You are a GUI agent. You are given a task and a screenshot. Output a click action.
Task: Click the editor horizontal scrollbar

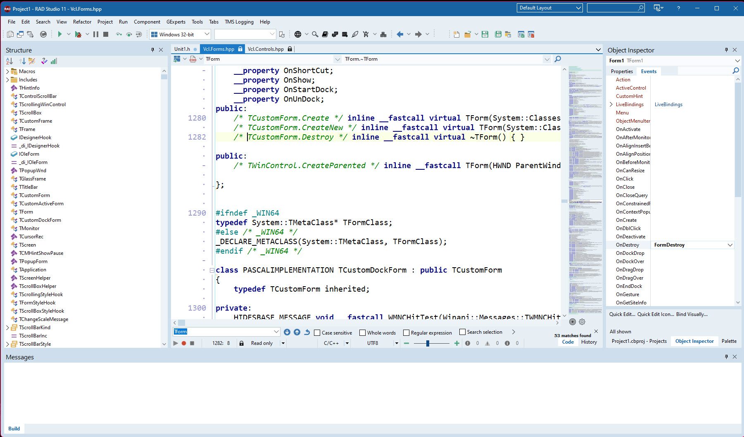(366, 323)
